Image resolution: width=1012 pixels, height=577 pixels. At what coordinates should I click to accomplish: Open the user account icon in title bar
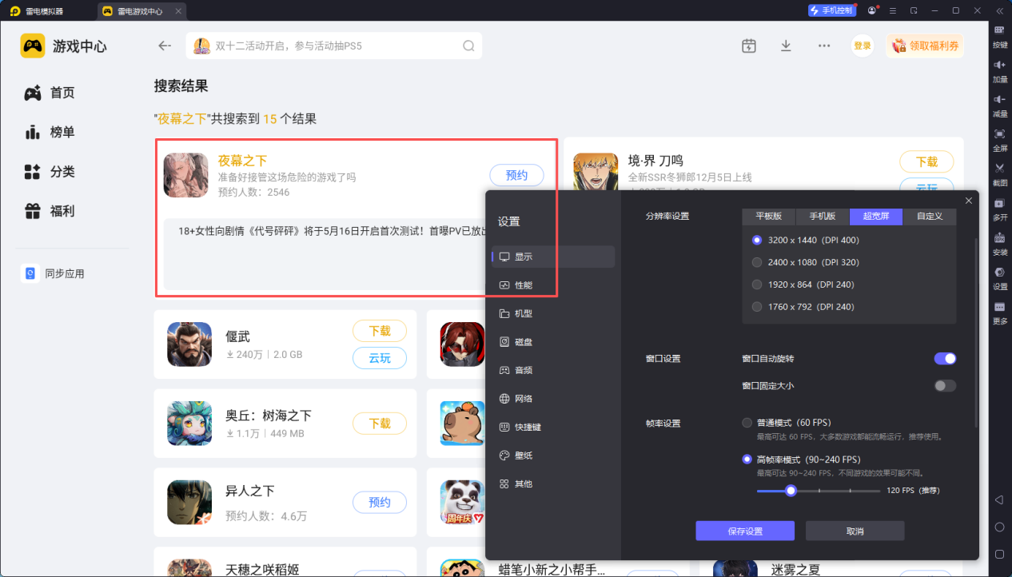[871, 10]
